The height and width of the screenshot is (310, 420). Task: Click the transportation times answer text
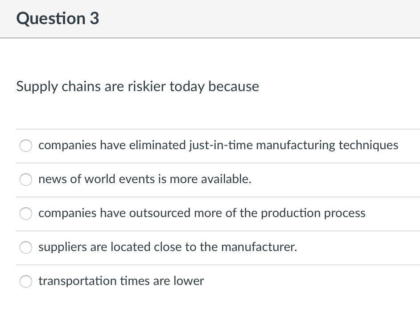point(121,281)
